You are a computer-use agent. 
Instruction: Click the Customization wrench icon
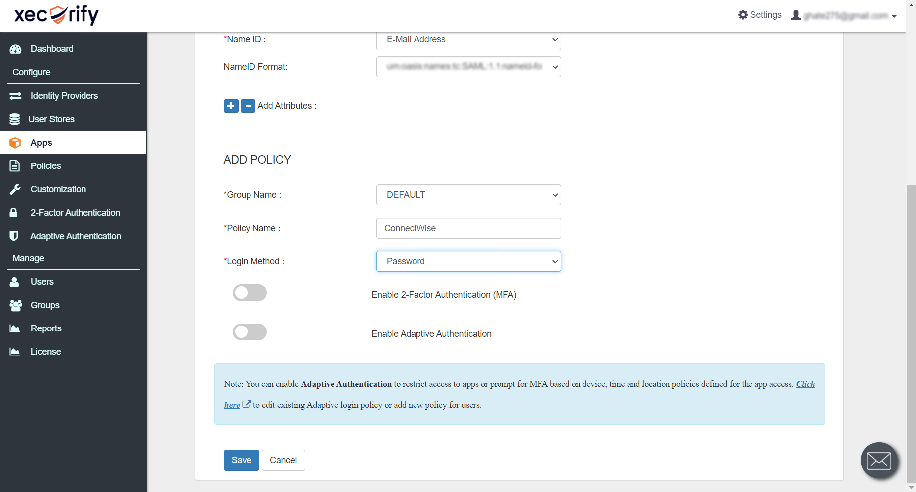15,189
